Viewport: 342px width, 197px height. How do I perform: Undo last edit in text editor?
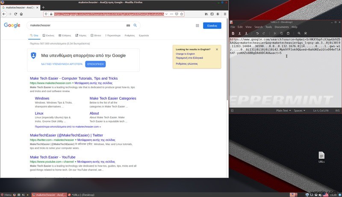257,33
